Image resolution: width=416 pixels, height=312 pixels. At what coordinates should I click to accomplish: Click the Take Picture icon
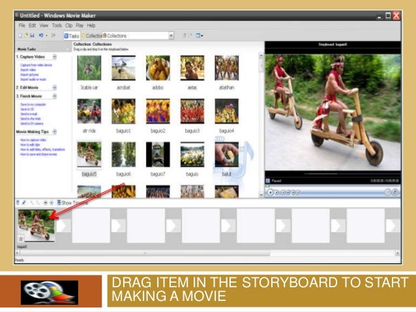coord(394,192)
